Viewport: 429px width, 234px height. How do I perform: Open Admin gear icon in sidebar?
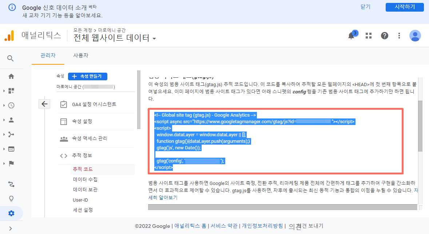11,213
